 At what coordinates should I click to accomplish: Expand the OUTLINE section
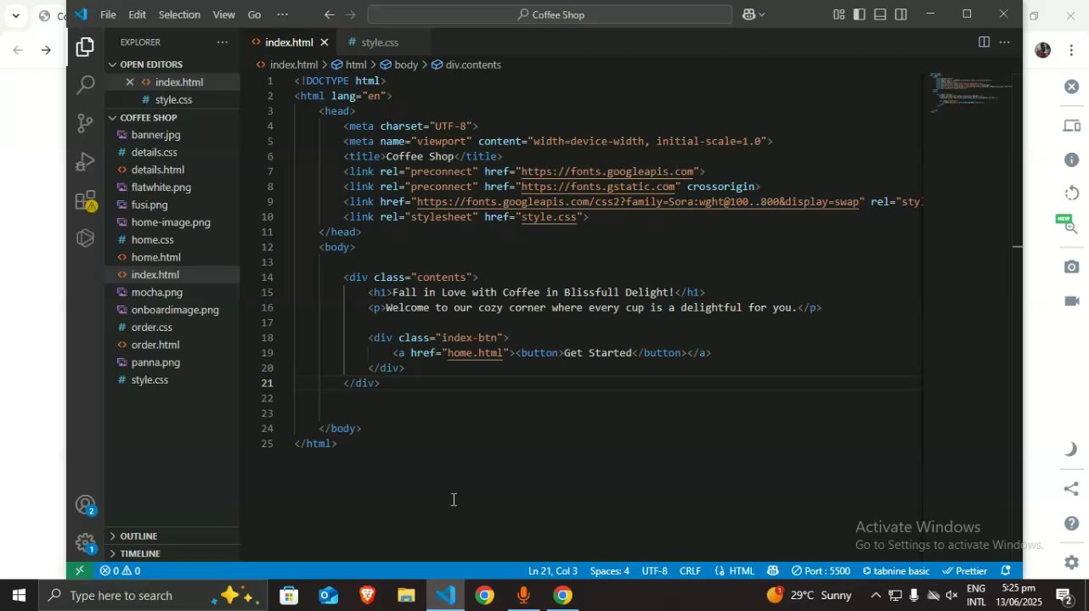tap(138, 536)
